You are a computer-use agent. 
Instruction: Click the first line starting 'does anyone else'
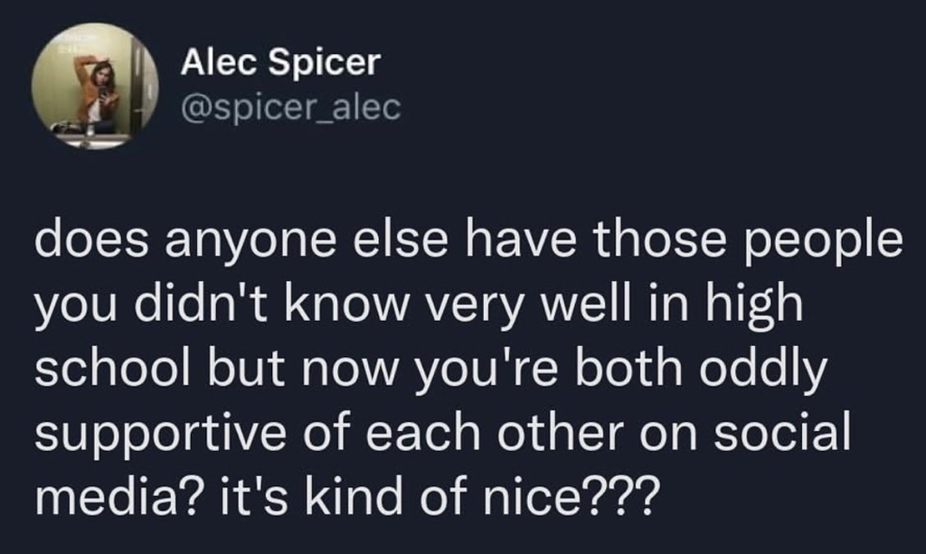coord(469,242)
